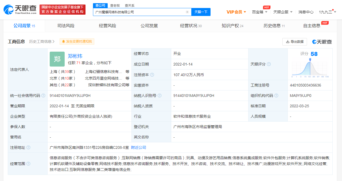
Task: Expand the 天眼企服 menu
Action: click(x=283, y=12)
